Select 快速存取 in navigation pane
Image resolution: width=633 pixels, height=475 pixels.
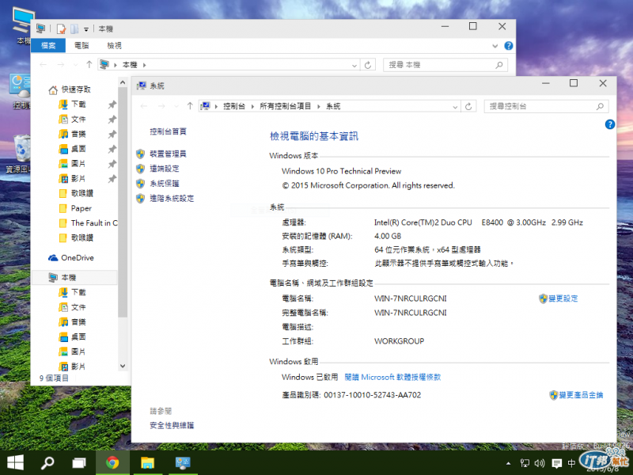tap(75, 89)
